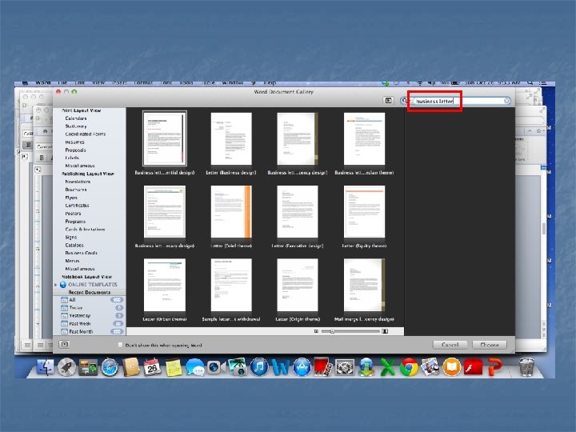Open Flash Player red icon in Dock
576x432 pixels.
[473, 367]
